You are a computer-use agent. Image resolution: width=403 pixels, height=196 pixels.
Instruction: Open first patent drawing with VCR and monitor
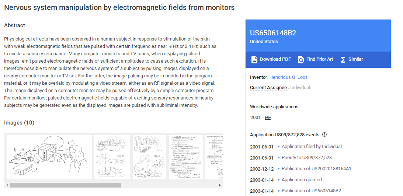pyautogui.click(x=49, y=157)
